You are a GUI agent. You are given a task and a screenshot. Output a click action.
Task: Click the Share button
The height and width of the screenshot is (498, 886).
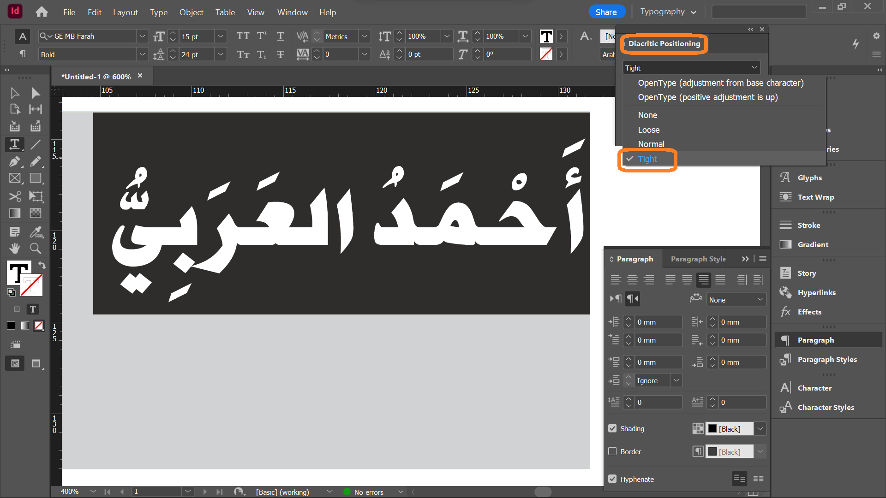(x=606, y=12)
